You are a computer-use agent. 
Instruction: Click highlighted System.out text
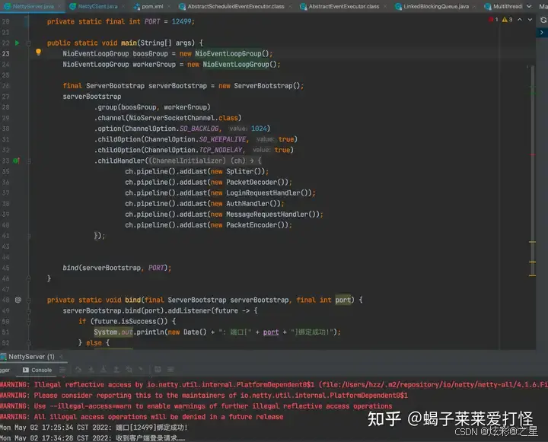pos(113,332)
